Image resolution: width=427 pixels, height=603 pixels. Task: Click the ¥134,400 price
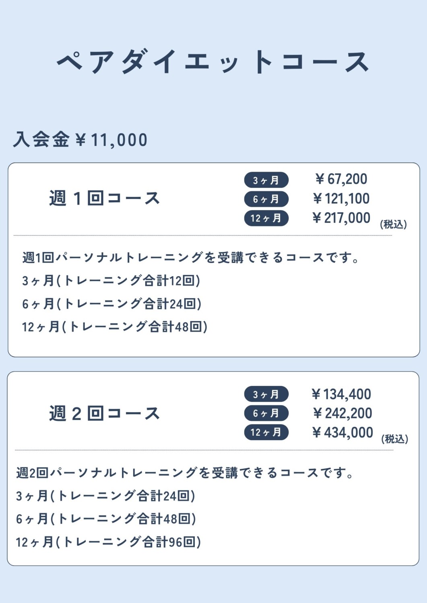pyautogui.click(x=341, y=394)
